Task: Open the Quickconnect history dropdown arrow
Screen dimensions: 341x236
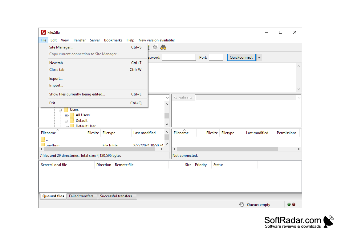Action: click(x=259, y=57)
